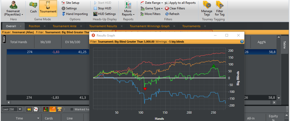Viewport: 290px width, 121px height.
Task: Click Apply to all Reports
Action: 180,3
